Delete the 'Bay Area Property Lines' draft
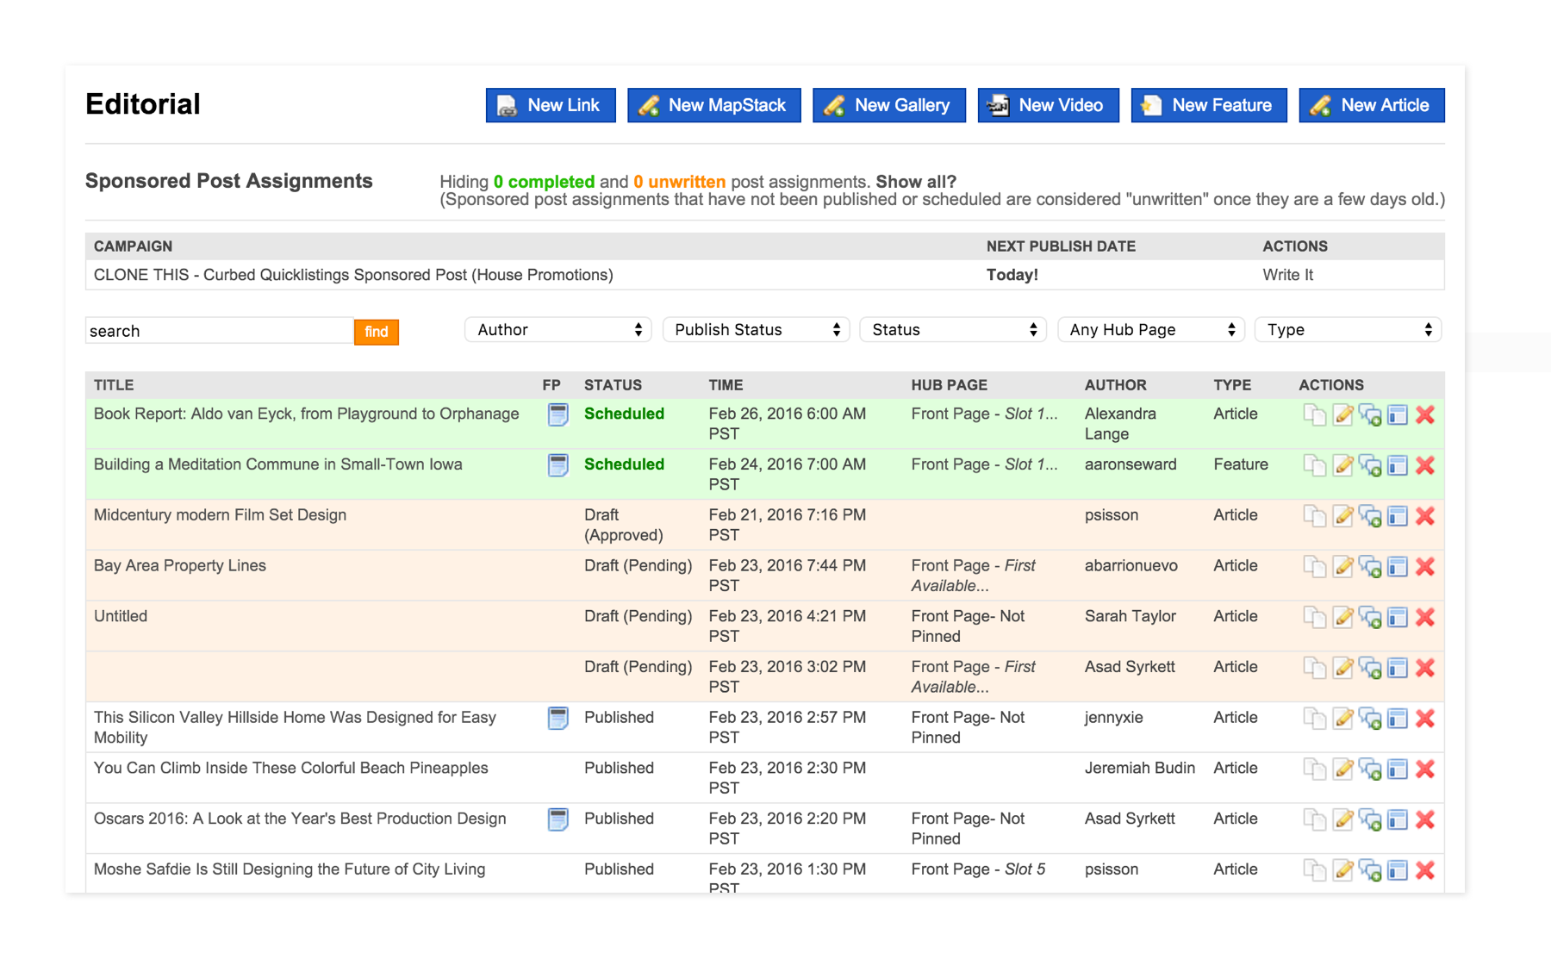The image size is (1551, 953). coord(1425,567)
